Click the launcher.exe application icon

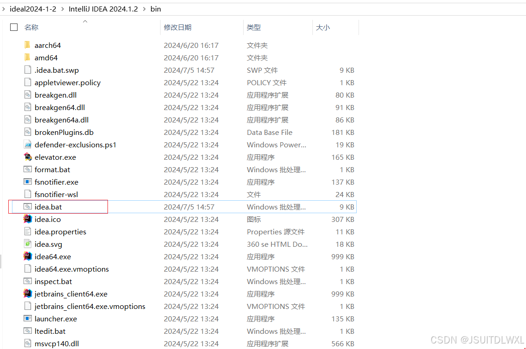click(x=28, y=318)
